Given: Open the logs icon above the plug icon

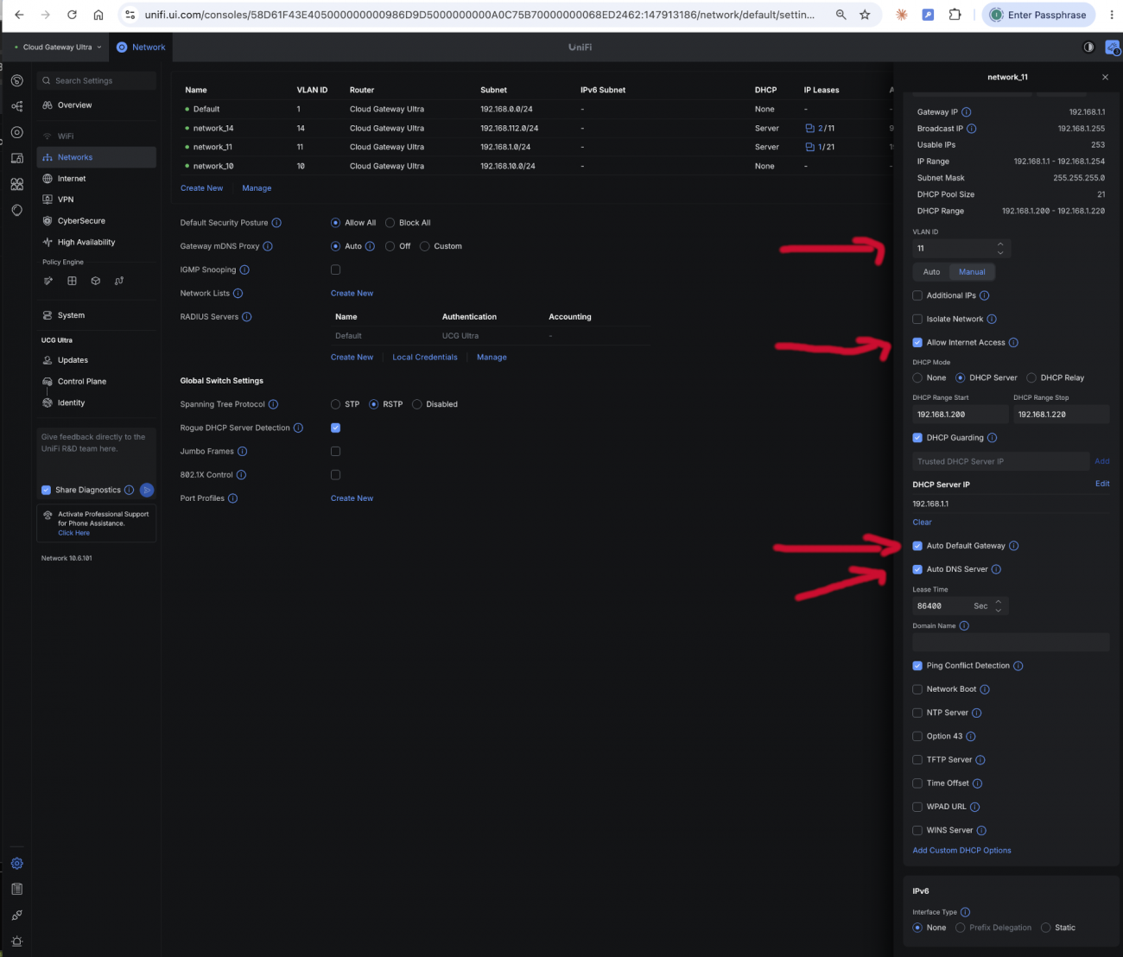Looking at the screenshot, I should 16,889.
